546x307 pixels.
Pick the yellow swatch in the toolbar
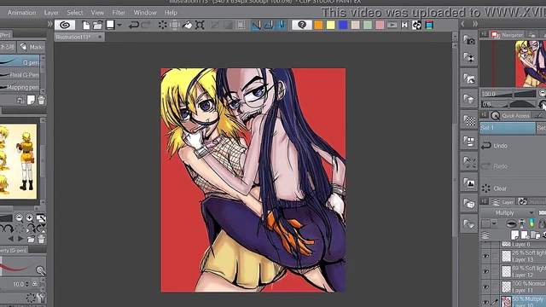331,25
